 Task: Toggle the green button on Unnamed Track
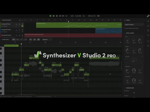(22, 26)
